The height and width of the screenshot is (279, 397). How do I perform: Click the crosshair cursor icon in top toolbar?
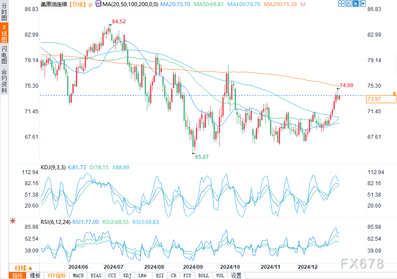click(x=342, y=4)
